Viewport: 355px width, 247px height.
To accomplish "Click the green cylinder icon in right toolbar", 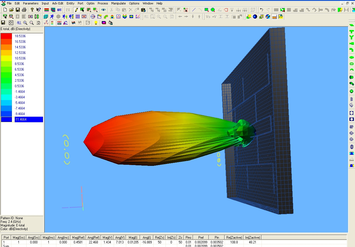I will pos(352,77).
